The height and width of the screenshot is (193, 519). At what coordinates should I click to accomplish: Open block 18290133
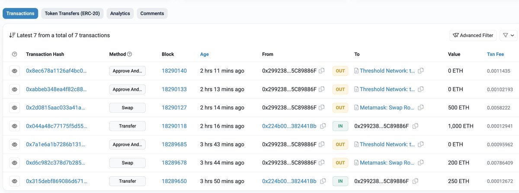coord(174,90)
